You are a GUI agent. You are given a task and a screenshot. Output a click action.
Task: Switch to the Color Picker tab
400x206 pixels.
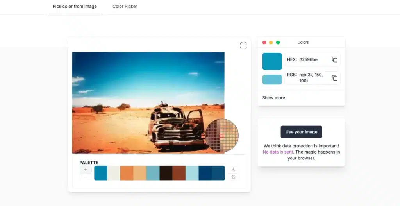[125, 6]
